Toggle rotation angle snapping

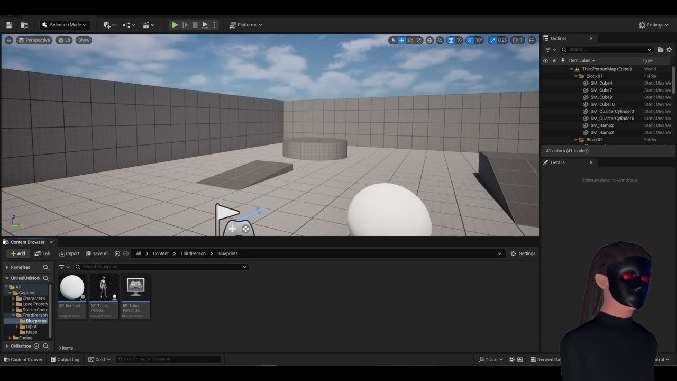point(470,40)
